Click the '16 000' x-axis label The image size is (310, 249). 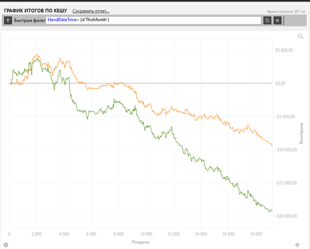pyautogui.click(x=228, y=234)
